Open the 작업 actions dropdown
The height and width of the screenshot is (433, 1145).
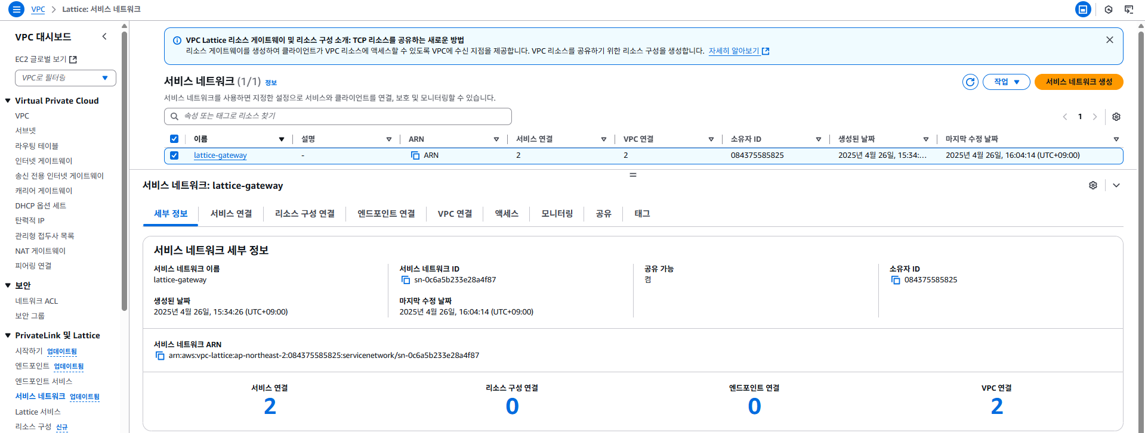point(1006,82)
